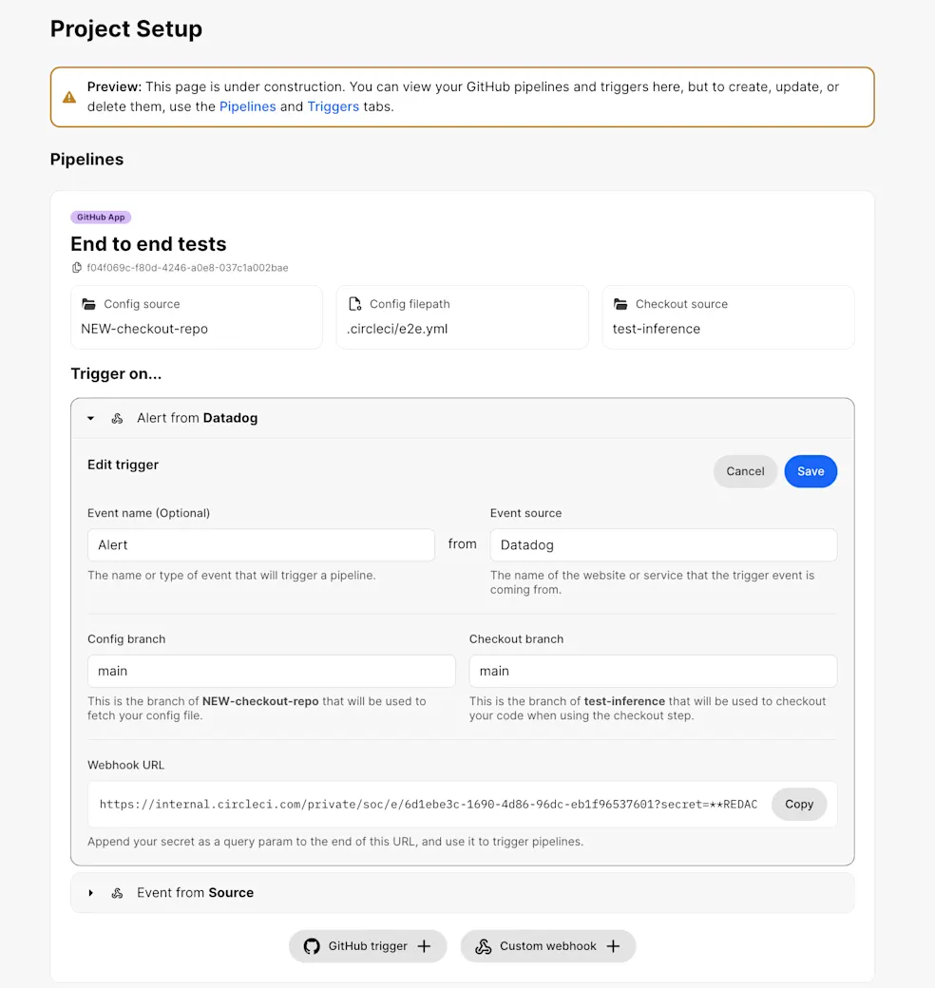Click the copy icon beside the pipeline ID
935x988 pixels.
point(77,268)
